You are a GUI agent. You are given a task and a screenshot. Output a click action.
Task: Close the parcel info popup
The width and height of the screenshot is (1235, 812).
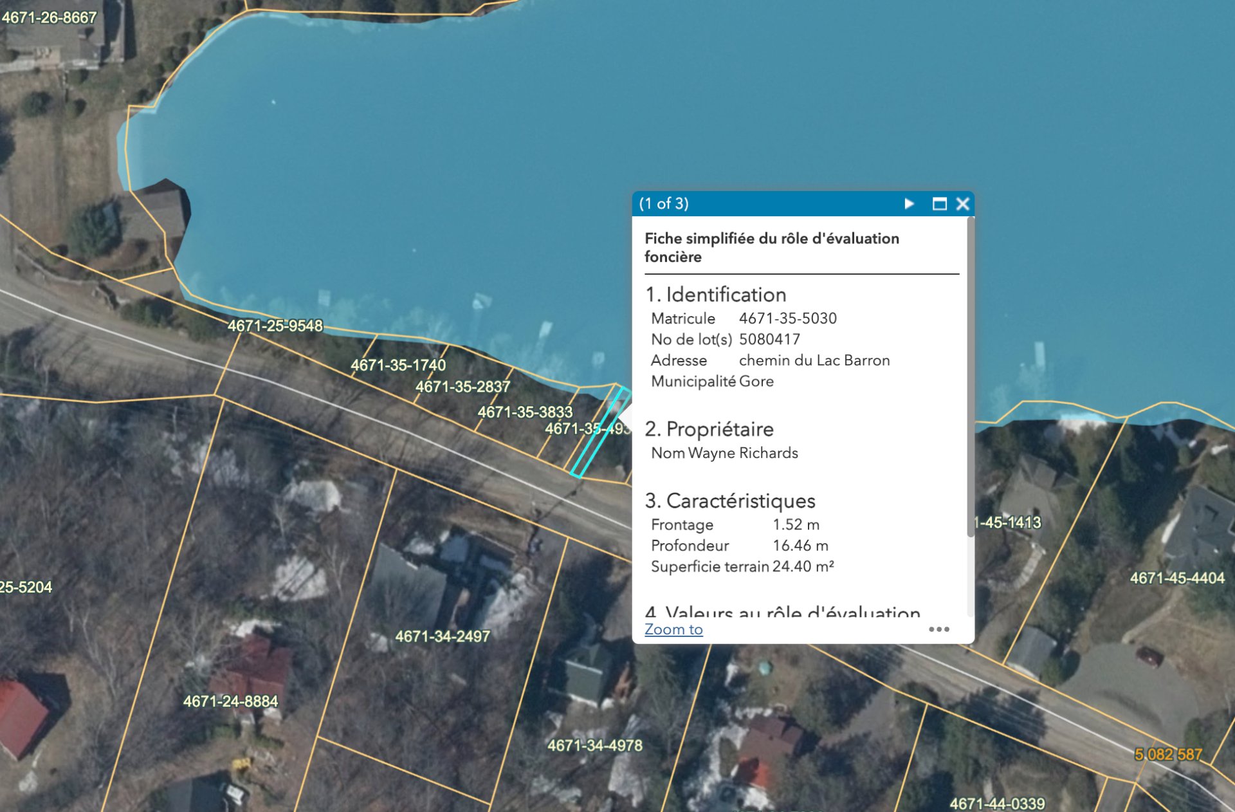pyautogui.click(x=962, y=204)
